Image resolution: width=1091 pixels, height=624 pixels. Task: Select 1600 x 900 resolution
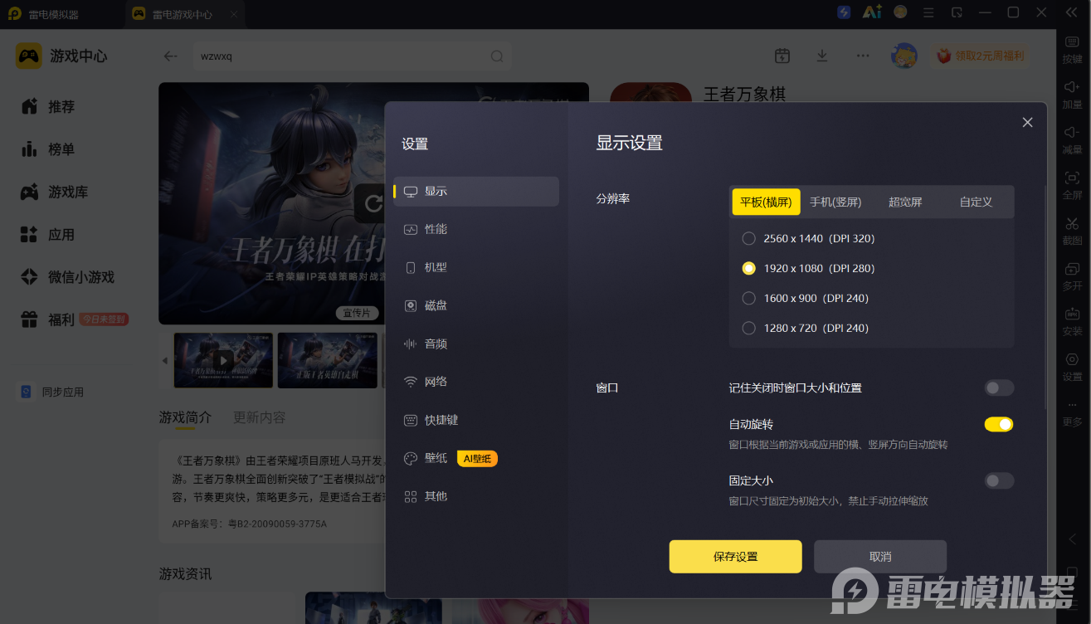click(x=805, y=298)
